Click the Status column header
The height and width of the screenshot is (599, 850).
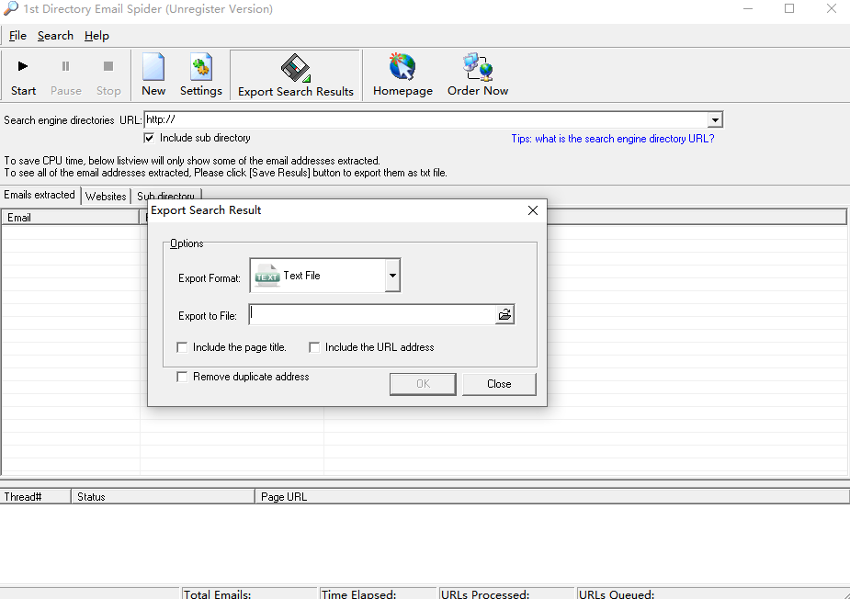[164, 496]
